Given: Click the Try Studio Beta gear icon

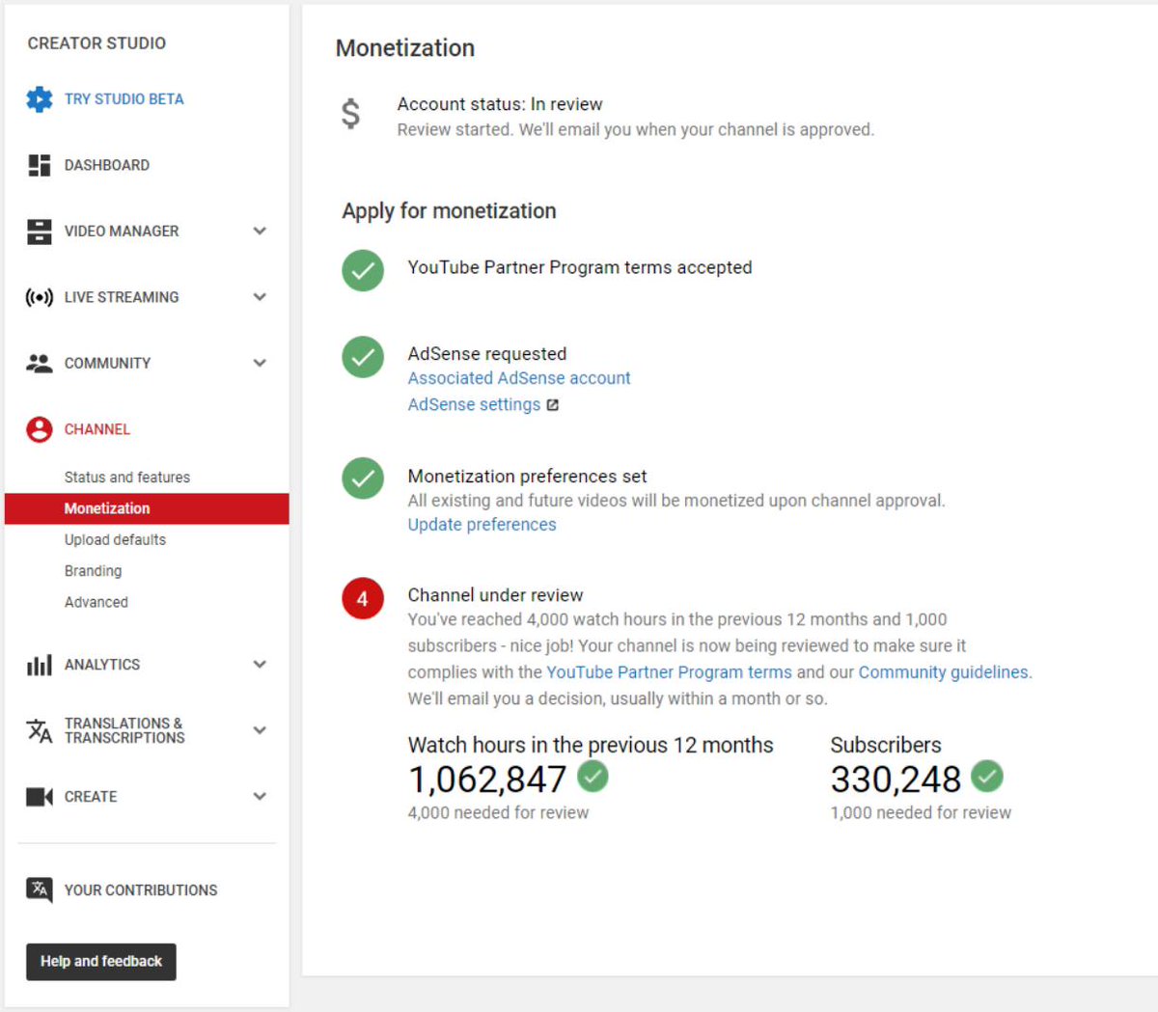Looking at the screenshot, I should pos(40,99).
